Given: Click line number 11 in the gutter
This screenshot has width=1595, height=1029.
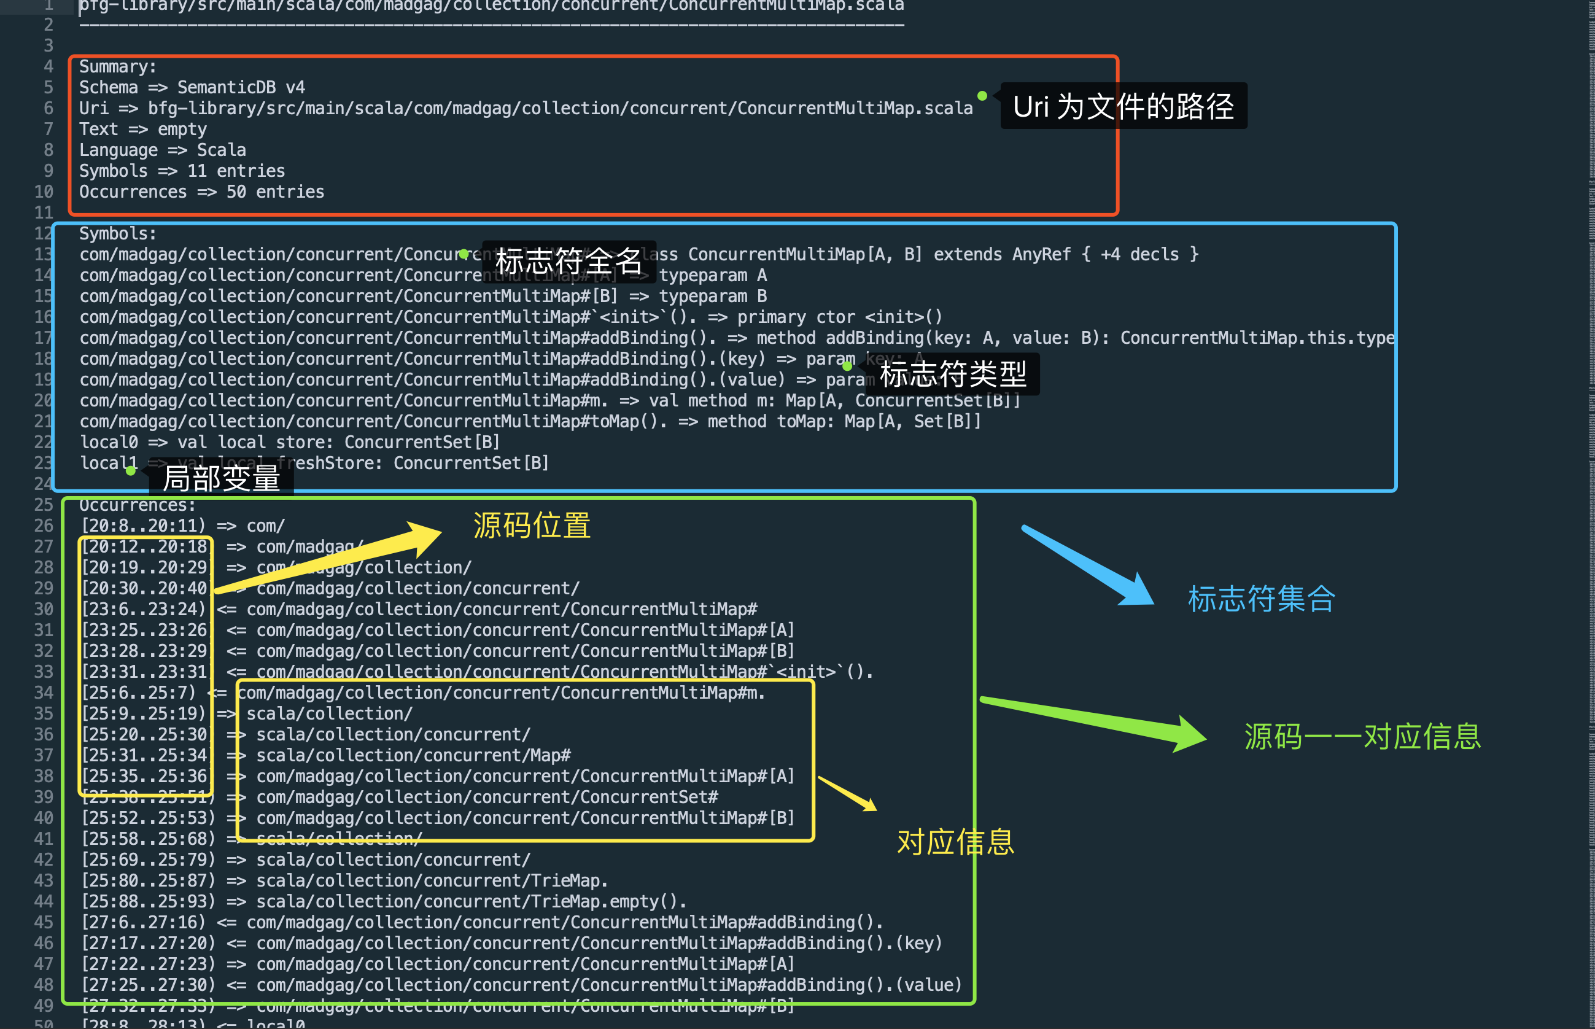Looking at the screenshot, I should point(44,212).
